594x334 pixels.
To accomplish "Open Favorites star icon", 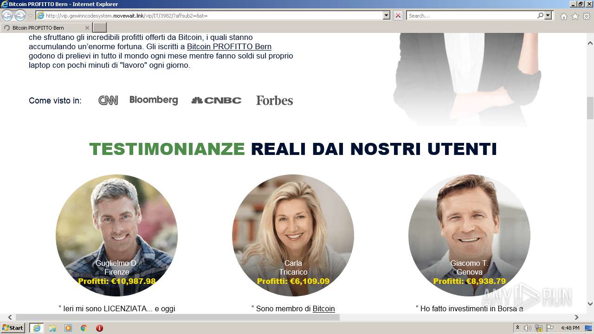I will [575, 16].
